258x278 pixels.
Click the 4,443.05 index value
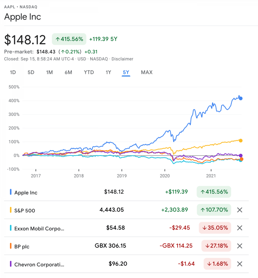112,210
